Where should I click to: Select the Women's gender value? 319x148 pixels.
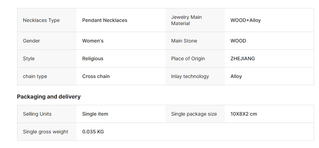point(93,41)
